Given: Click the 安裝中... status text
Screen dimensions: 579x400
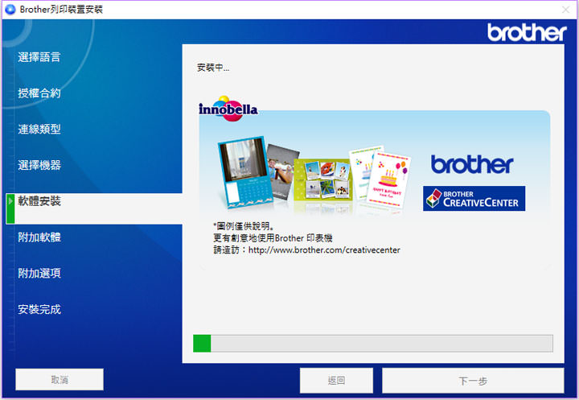Looking at the screenshot, I should tap(213, 68).
